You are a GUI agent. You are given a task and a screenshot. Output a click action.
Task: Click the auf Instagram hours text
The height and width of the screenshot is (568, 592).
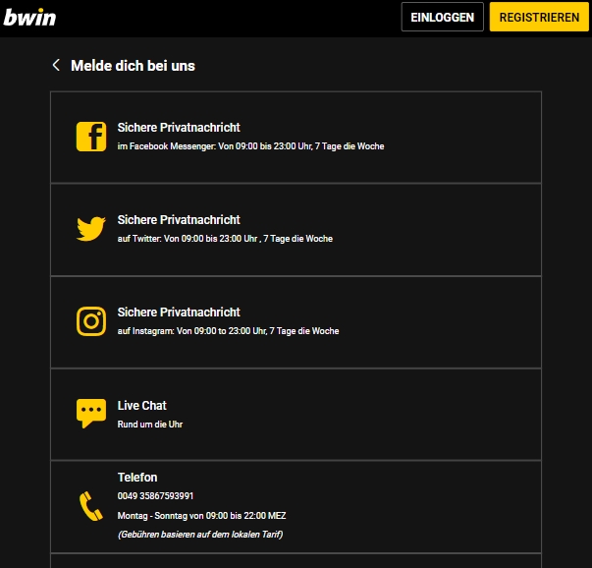pos(228,331)
